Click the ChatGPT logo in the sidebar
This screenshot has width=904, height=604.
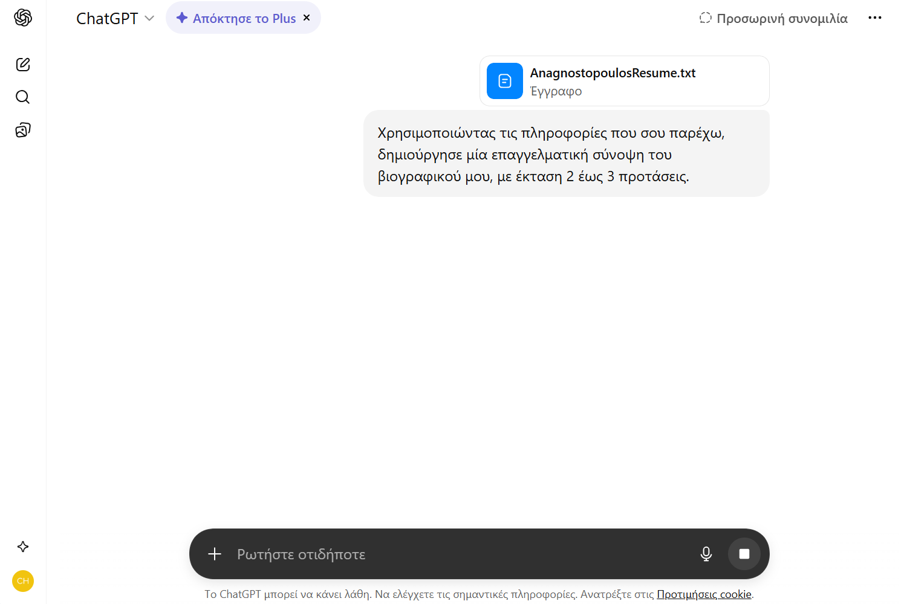tap(23, 18)
